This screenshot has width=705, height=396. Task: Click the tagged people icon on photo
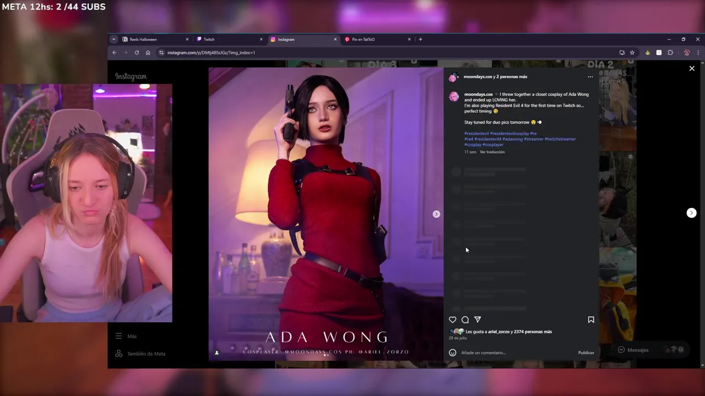[x=216, y=353]
